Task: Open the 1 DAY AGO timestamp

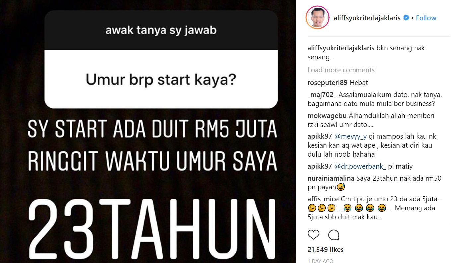Action: 320,261
